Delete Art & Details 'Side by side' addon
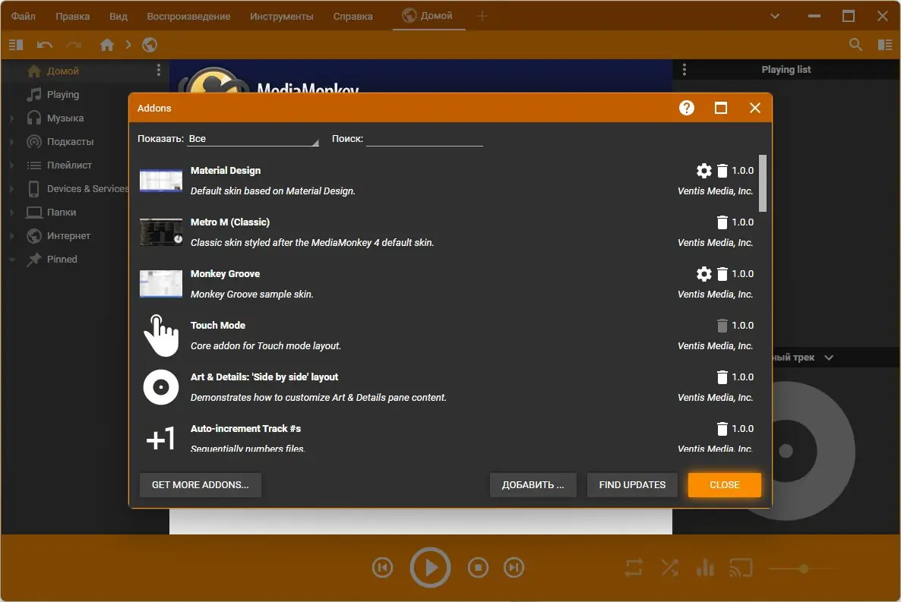The image size is (901, 602). [722, 377]
